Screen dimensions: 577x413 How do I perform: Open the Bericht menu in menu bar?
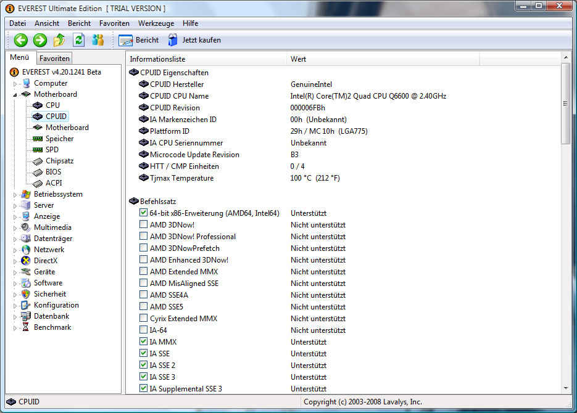79,23
